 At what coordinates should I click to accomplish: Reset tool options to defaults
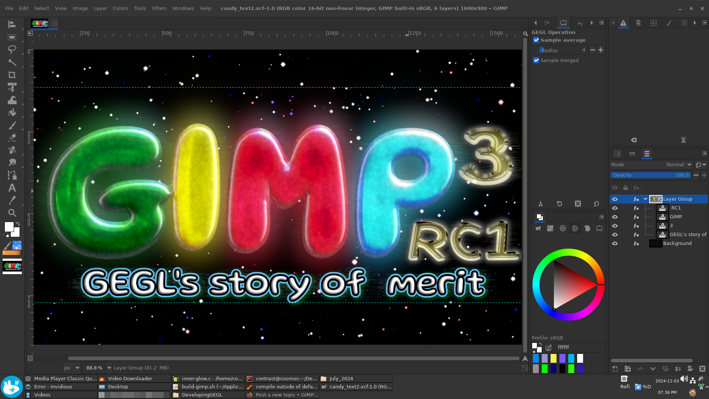(596, 204)
